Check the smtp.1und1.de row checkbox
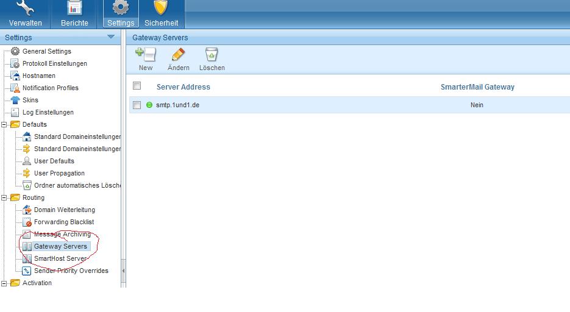Viewport: 570px width, 312px height. (137, 105)
